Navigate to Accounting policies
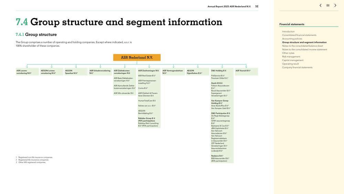344x194 pixels. pos(292,39)
